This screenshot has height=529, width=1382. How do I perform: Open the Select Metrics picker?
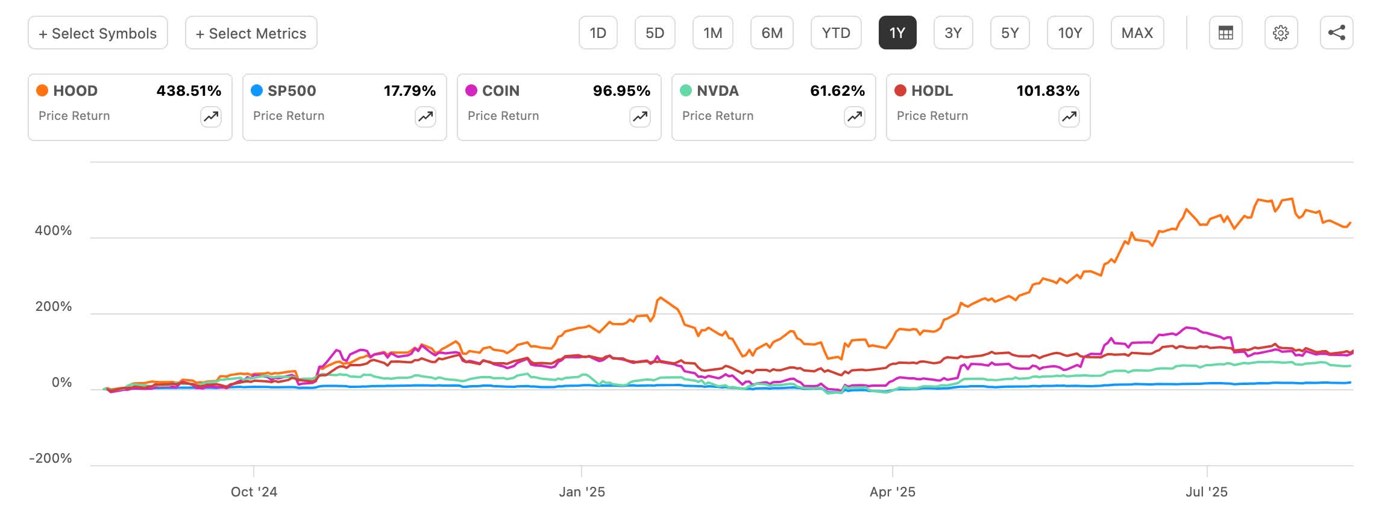coord(250,33)
